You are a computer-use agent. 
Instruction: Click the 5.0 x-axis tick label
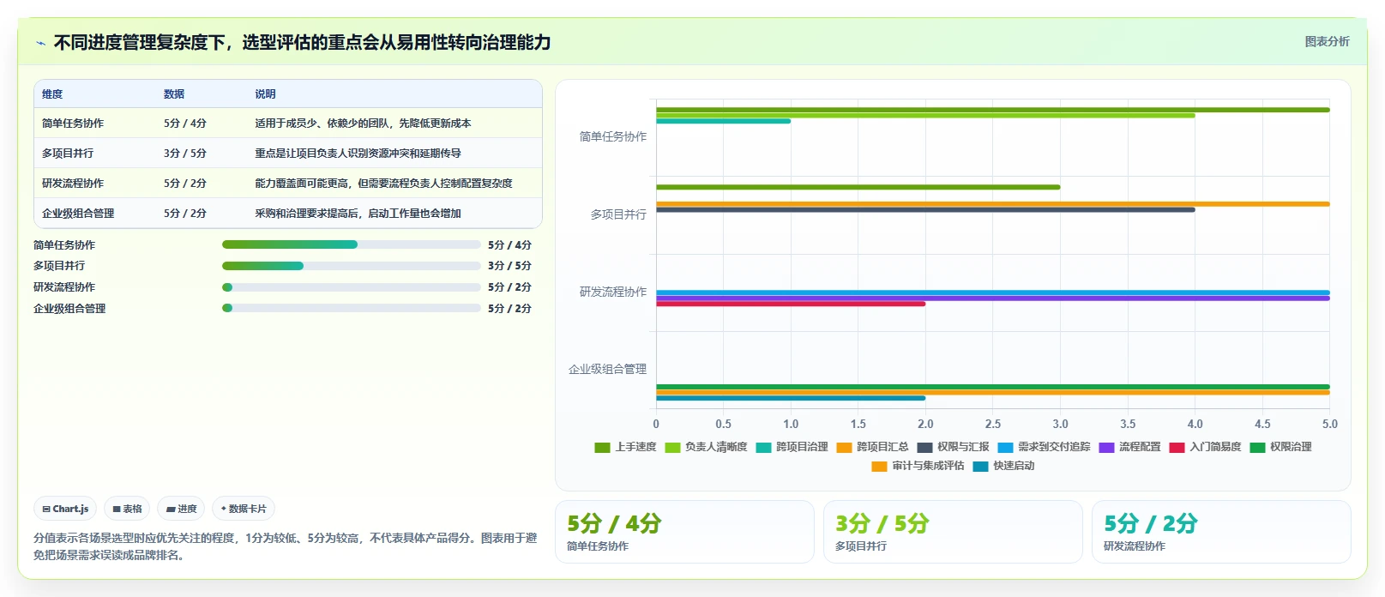click(x=1330, y=424)
